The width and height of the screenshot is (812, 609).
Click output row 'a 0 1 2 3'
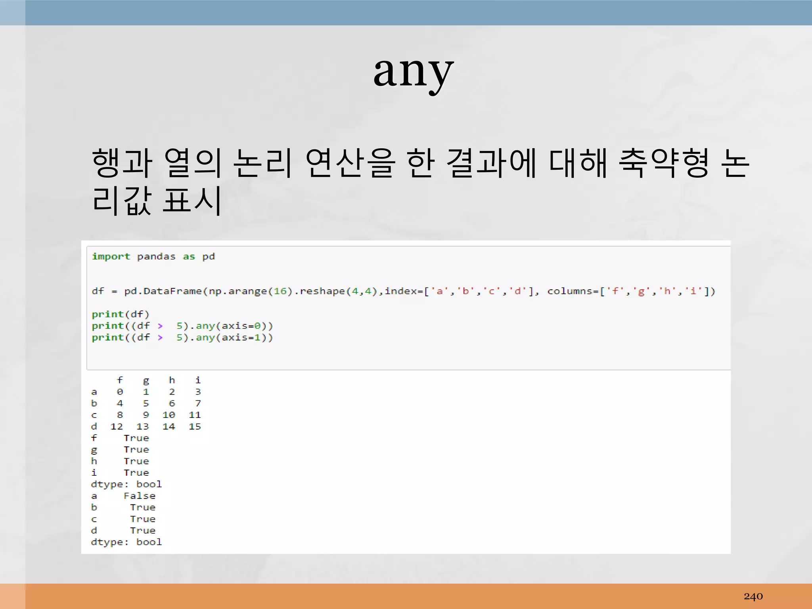coord(146,392)
